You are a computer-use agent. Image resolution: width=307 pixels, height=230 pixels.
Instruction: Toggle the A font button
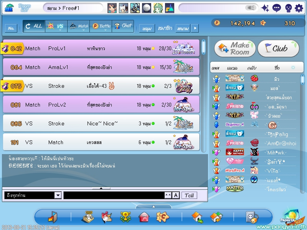(x=176, y=195)
